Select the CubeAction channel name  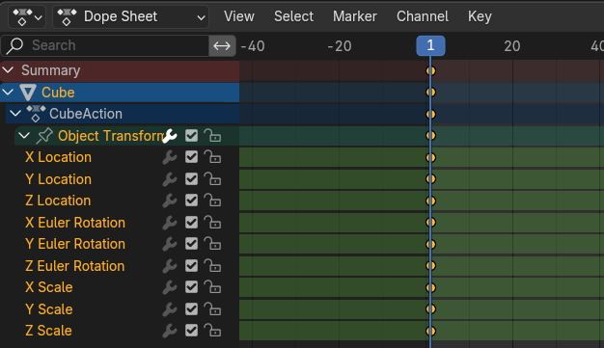click(x=86, y=114)
